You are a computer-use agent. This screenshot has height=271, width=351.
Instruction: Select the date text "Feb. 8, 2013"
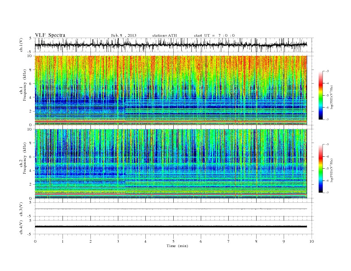[124, 35]
